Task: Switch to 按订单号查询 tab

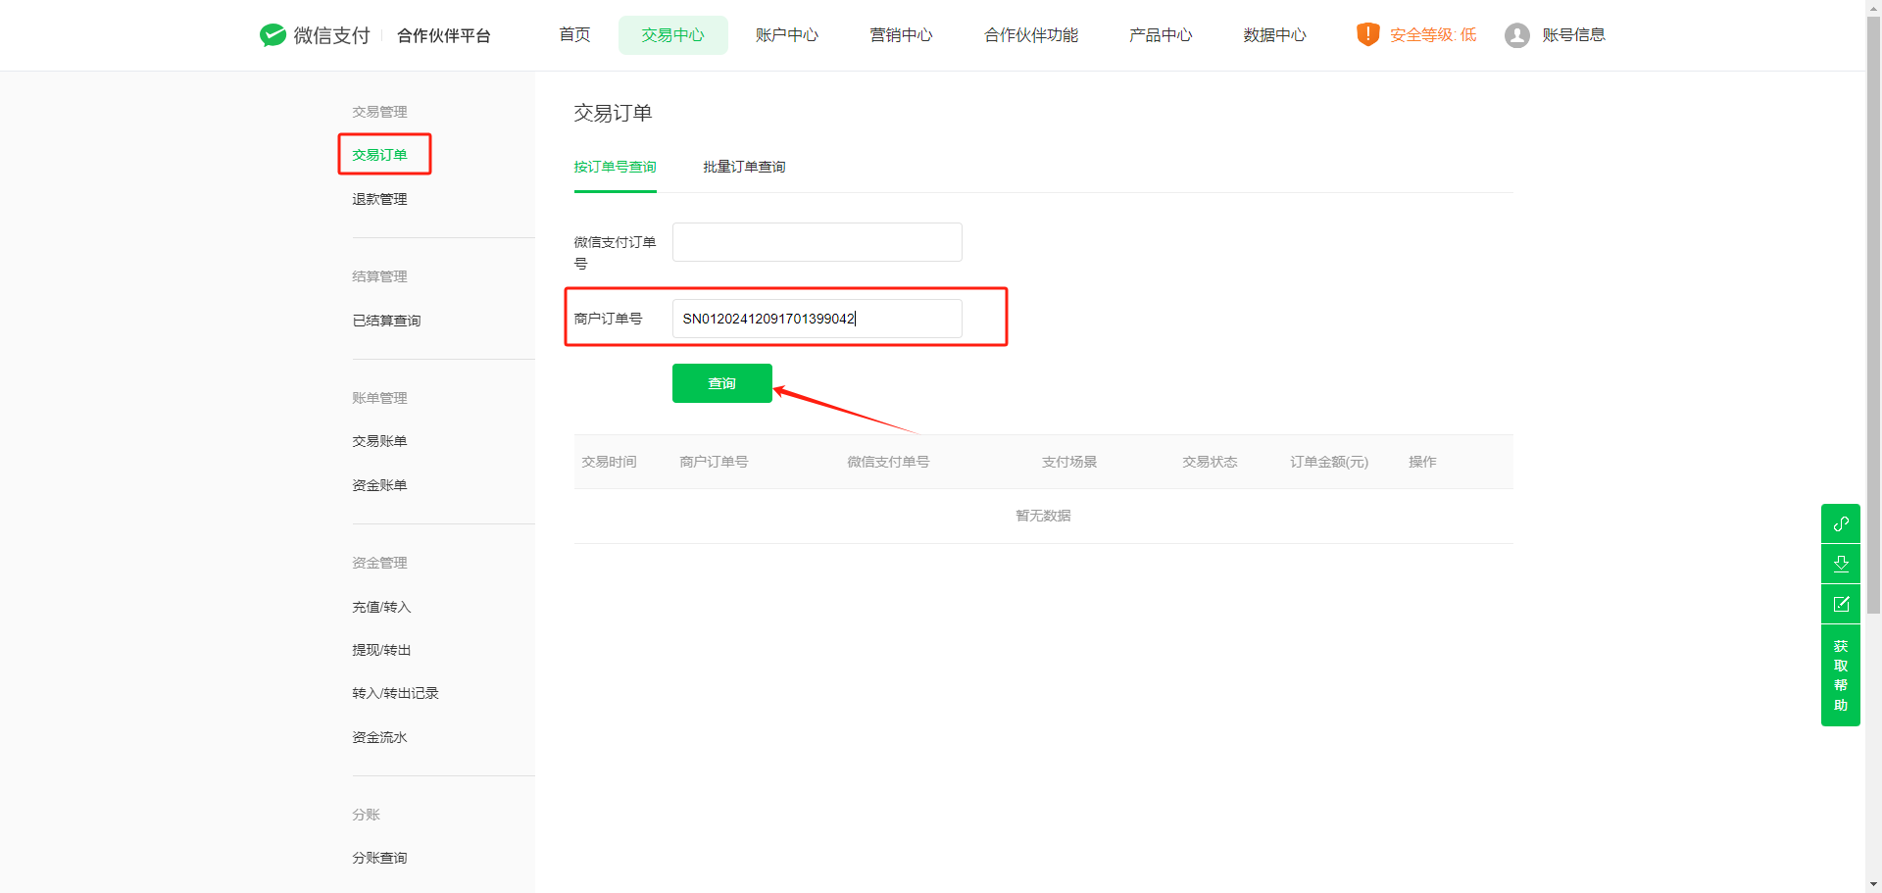Action: click(615, 167)
